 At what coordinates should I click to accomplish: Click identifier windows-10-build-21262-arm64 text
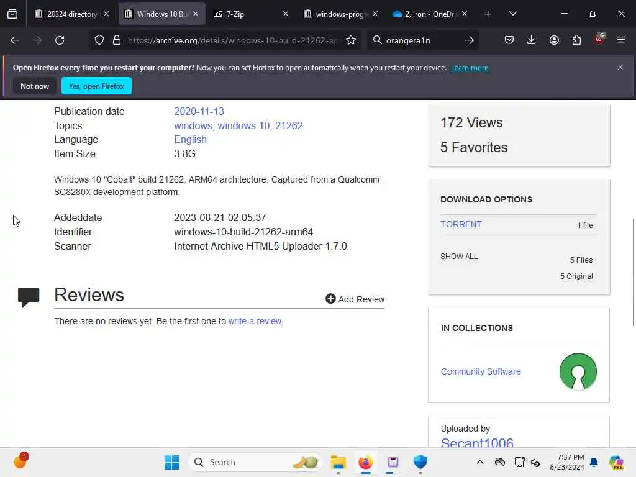tap(243, 232)
